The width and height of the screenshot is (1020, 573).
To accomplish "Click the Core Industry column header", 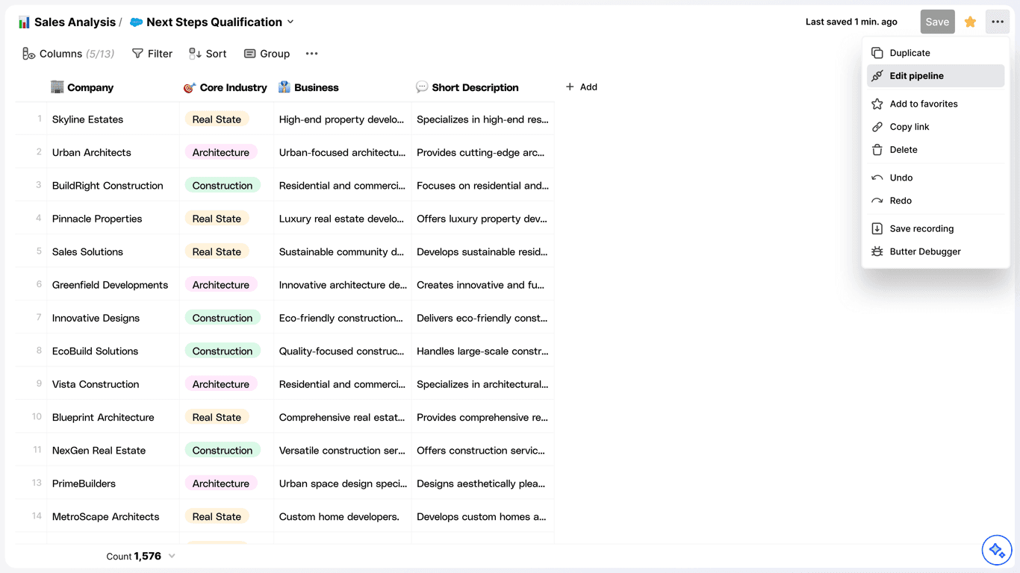I will point(226,87).
